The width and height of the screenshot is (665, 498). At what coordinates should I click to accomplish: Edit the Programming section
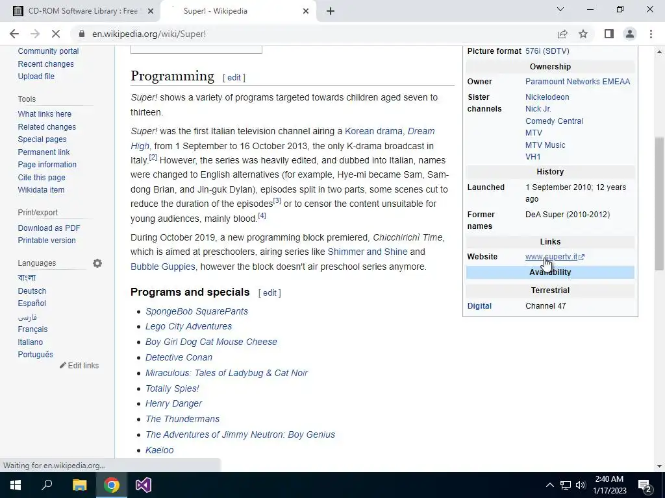[x=234, y=78]
